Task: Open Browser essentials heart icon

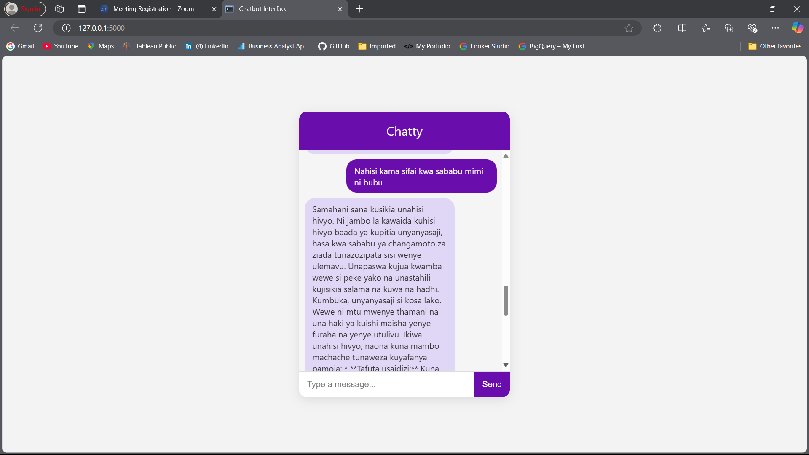Action: [752, 28]
